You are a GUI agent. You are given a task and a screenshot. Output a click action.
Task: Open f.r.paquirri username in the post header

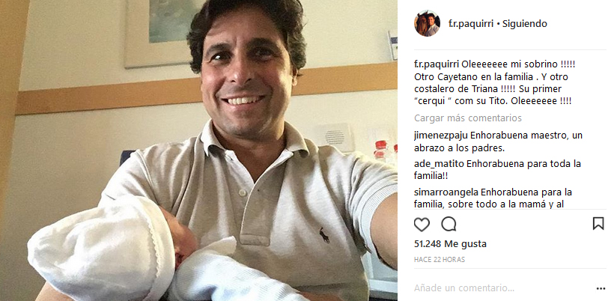[x=471, y=24]
